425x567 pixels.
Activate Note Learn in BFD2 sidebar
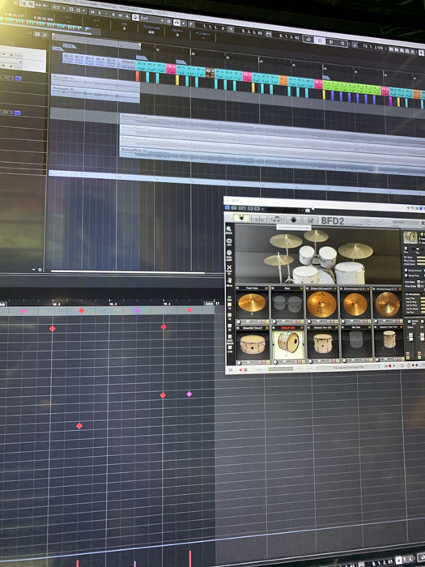[229, 255]
